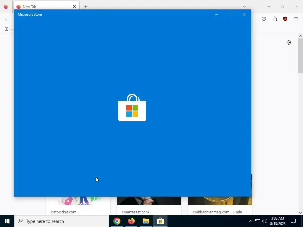303x227 pixels.
Task: Open the Firefox hamburger application menu
Action: pos(296,19)
